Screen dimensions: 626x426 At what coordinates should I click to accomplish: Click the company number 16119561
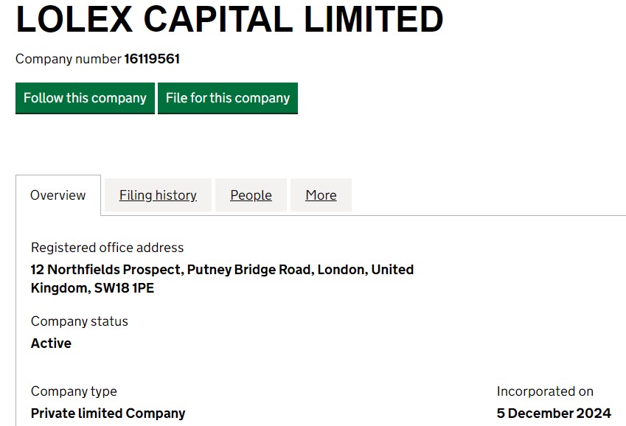tap(152, 59)
